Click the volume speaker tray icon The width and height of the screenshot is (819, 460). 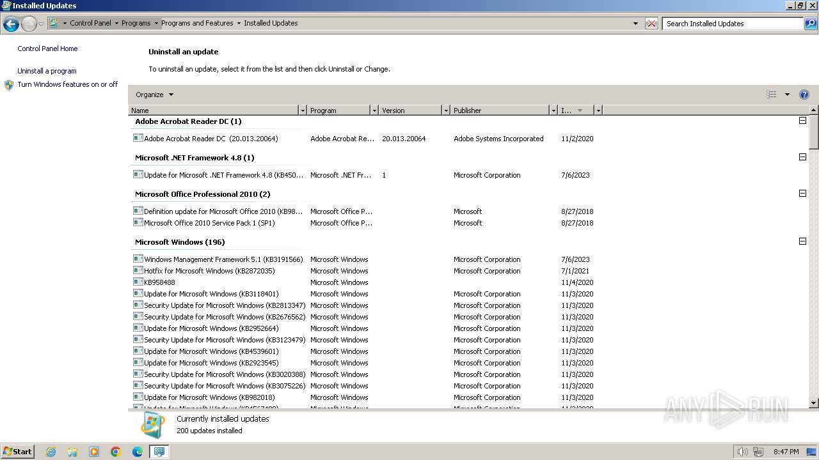click(x=743, y=452)
